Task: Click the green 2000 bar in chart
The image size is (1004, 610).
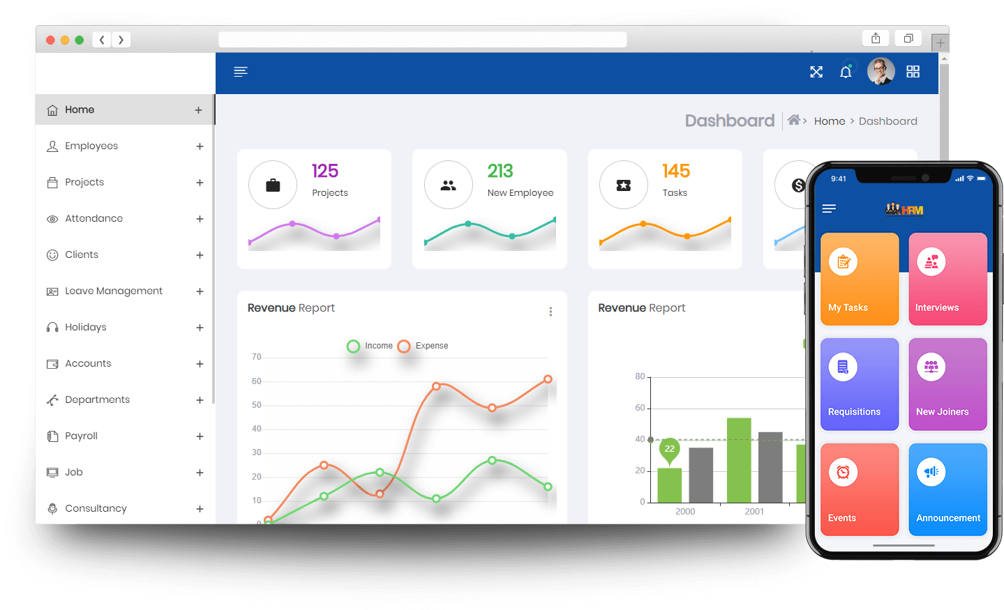Action: (670, 485)
